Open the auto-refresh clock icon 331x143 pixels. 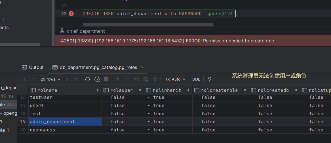[x=97, y=79]
